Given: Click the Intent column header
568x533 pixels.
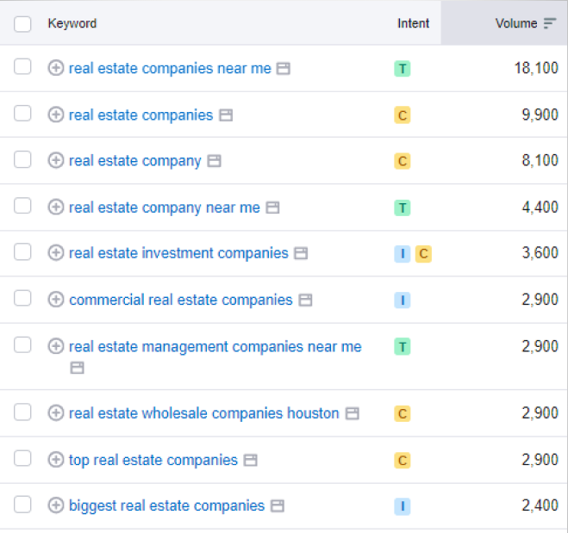Looking at the screenshot, I should point(413,23).
